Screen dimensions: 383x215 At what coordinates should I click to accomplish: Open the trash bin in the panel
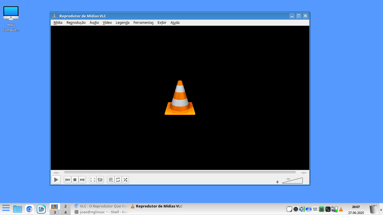(x=373, y=209)
